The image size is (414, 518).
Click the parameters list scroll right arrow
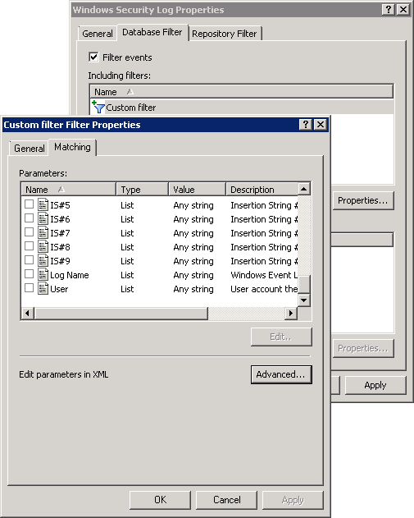point(291,313)
